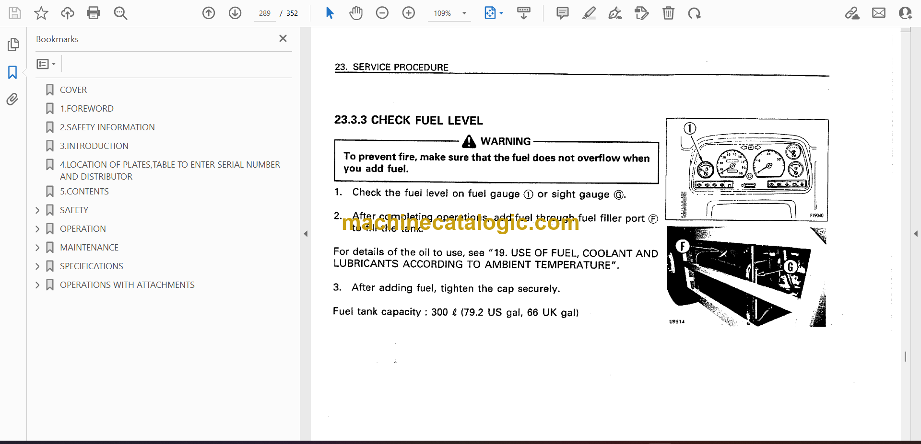Collapse the left navigation pane arrow
921x444 pixels.
coord(306,234)
